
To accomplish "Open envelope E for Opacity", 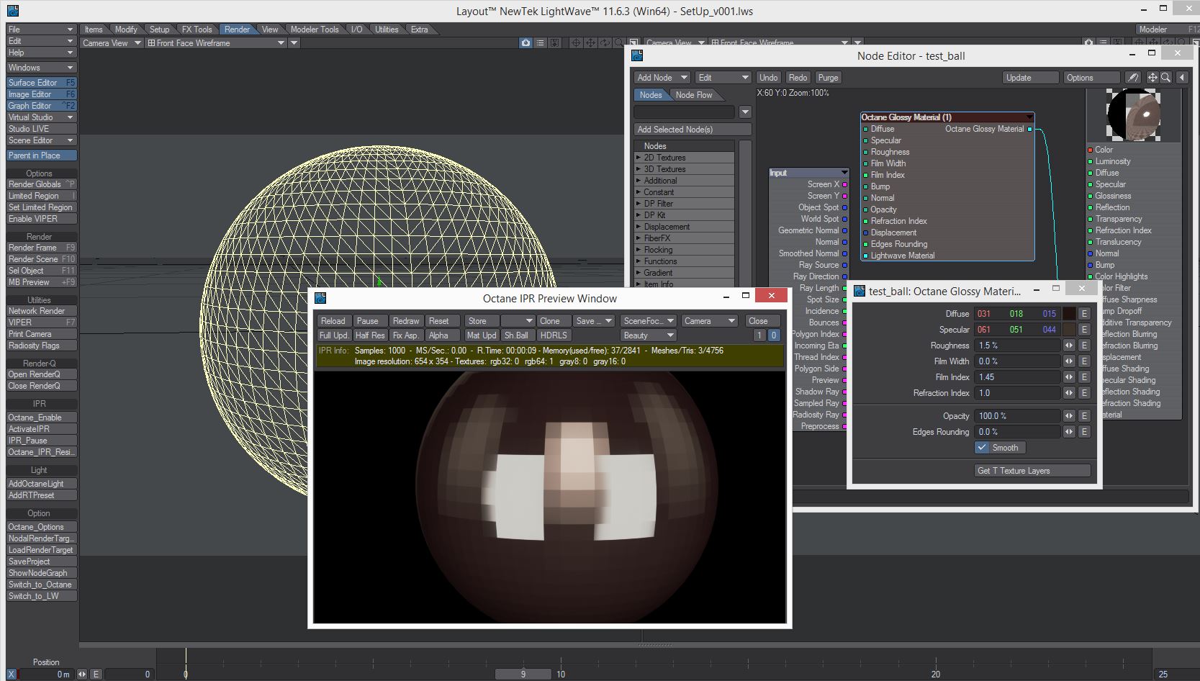I will (x=1084, y=416).
